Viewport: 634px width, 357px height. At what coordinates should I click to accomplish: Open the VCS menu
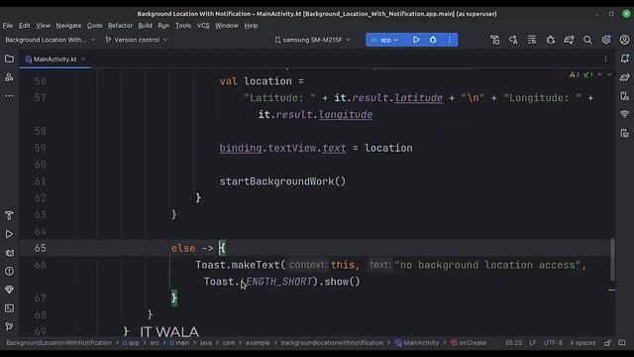point(203,26)
